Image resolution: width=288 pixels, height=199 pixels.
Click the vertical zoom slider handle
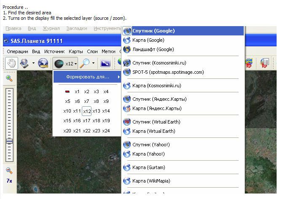coord(9,141)
